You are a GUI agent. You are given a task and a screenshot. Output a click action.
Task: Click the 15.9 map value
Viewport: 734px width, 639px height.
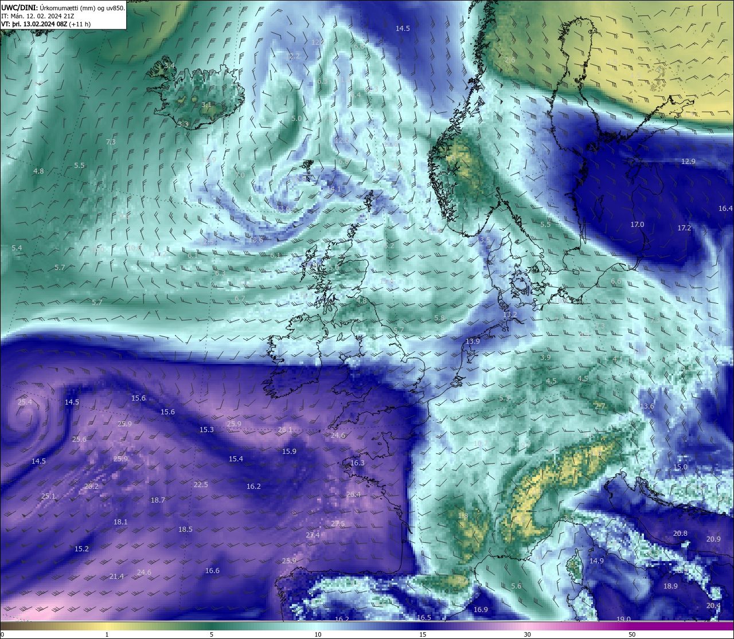coord(289,451)
